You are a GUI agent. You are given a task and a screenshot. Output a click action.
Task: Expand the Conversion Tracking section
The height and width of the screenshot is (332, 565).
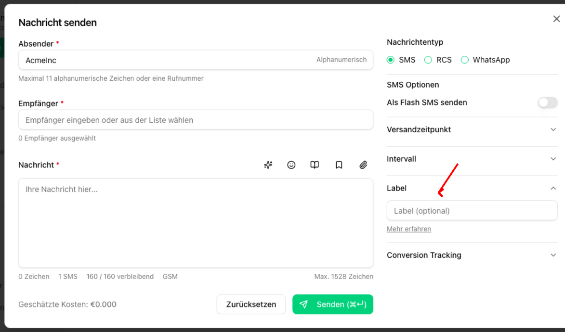click(553, 255)
